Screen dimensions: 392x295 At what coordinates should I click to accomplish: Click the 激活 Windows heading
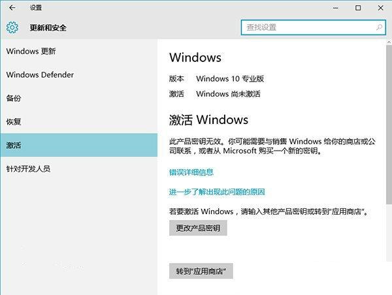[x=209, y=119]
